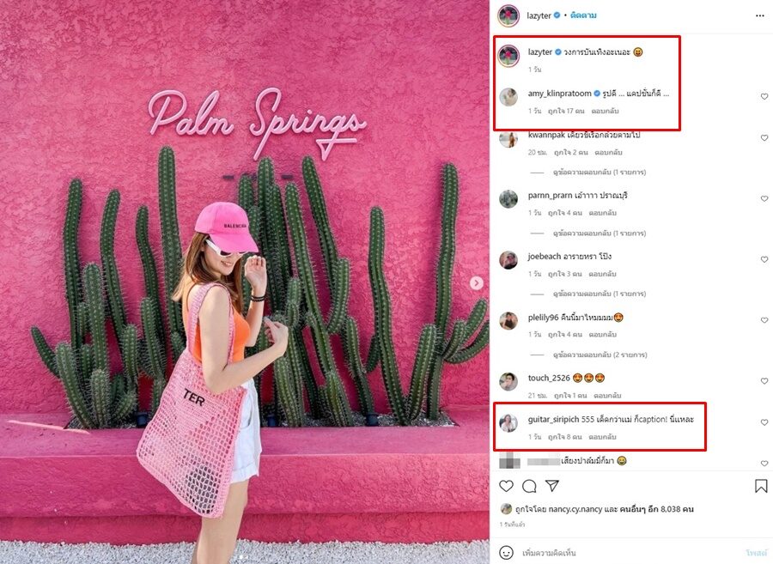Open the guitar_siripich avatar thumbnail
Screen dimensions: 773x564
[x=508, y=422]
